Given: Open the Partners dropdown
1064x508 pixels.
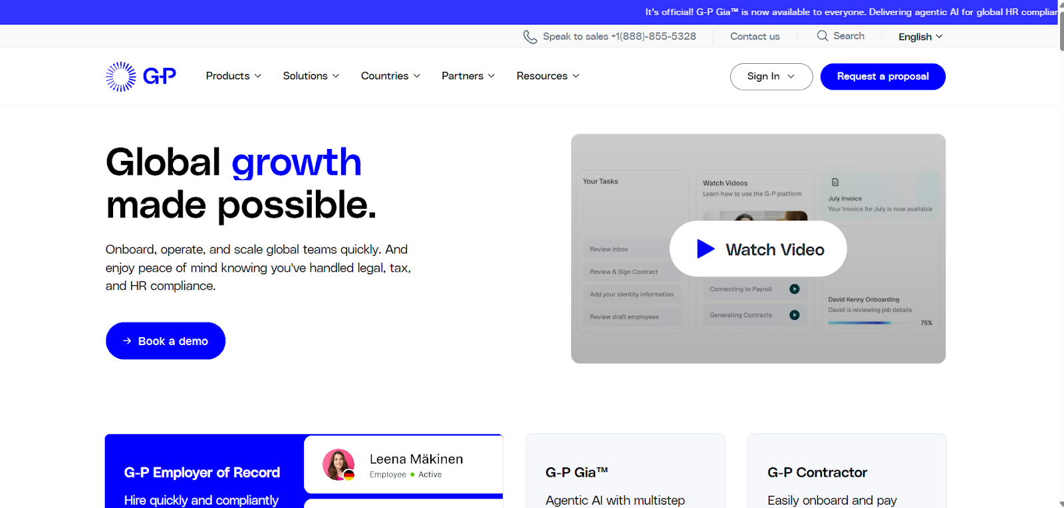Looking at the screenshot, I should 468,76.
